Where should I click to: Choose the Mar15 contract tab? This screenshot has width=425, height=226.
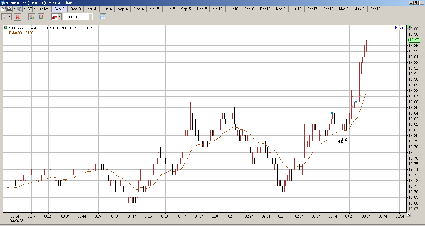pyautogui.click(x=154, y=9)
